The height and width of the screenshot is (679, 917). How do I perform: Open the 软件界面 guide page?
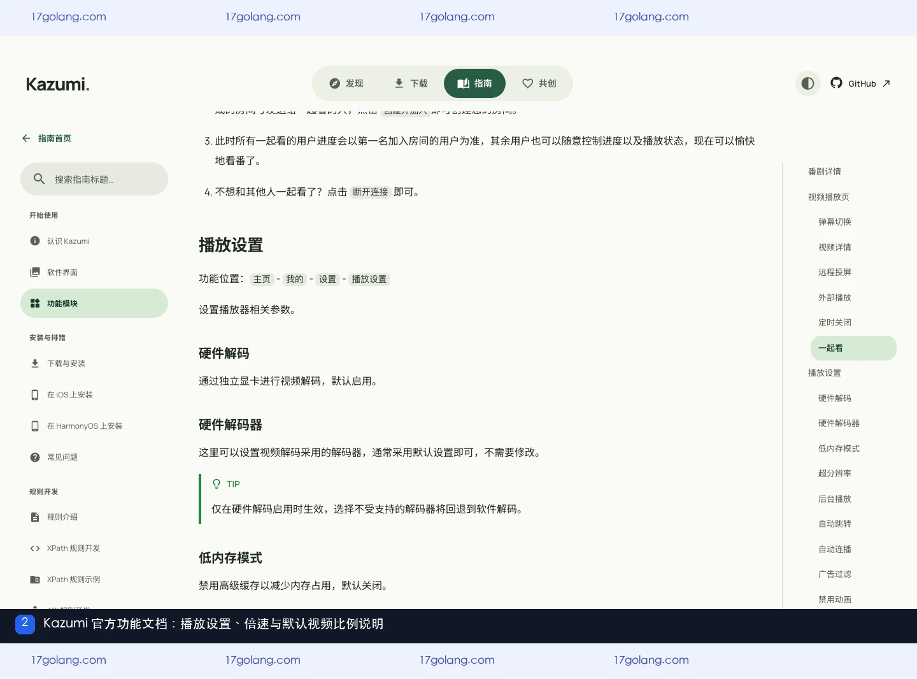coord(94,272)
